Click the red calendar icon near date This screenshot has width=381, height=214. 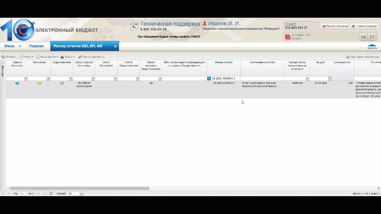(x=288, y=37)
